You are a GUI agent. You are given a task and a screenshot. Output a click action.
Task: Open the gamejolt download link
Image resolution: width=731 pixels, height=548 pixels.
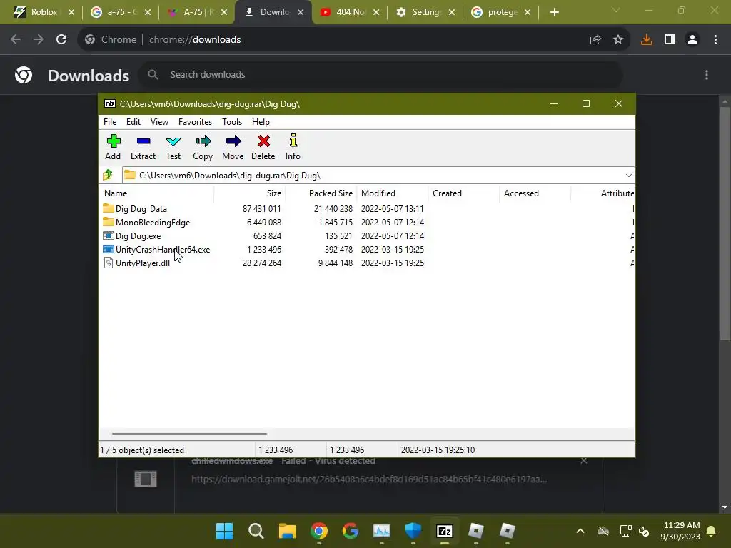[x=369, y=479]
